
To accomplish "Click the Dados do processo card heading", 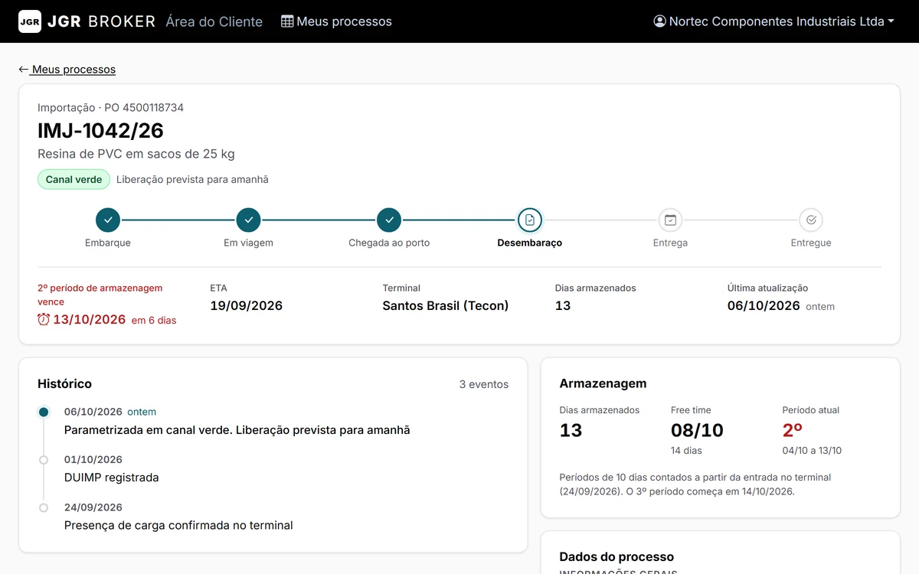I will [616, 556].
